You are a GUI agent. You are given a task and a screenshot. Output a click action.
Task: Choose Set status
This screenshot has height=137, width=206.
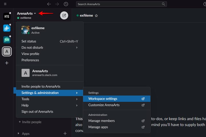[50, 41]
